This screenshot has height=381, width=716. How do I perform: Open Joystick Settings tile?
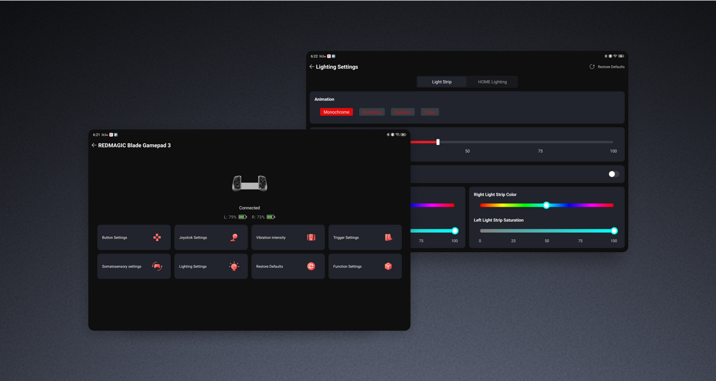[211, 238]
